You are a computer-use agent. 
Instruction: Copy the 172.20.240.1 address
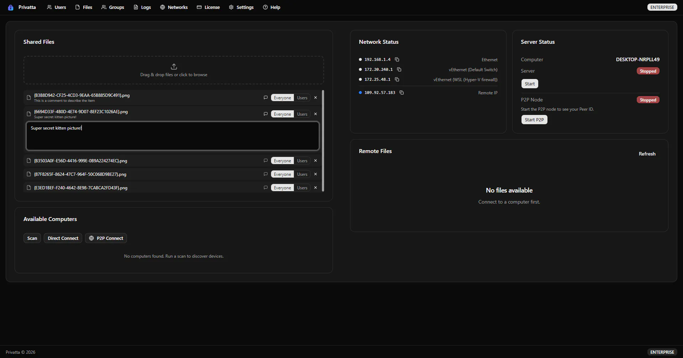[x=399, y=69]
